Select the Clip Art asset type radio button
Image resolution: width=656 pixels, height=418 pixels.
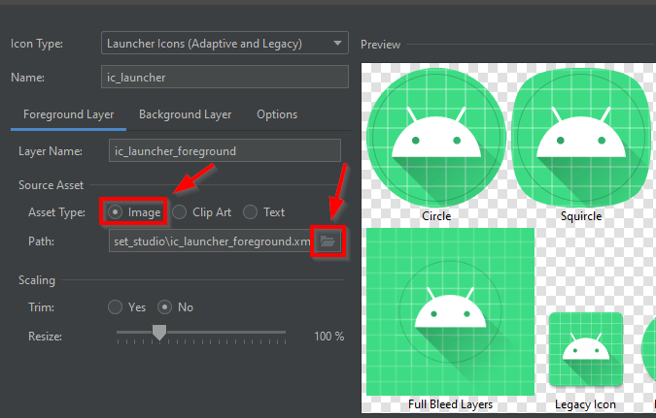click(179, 212)
